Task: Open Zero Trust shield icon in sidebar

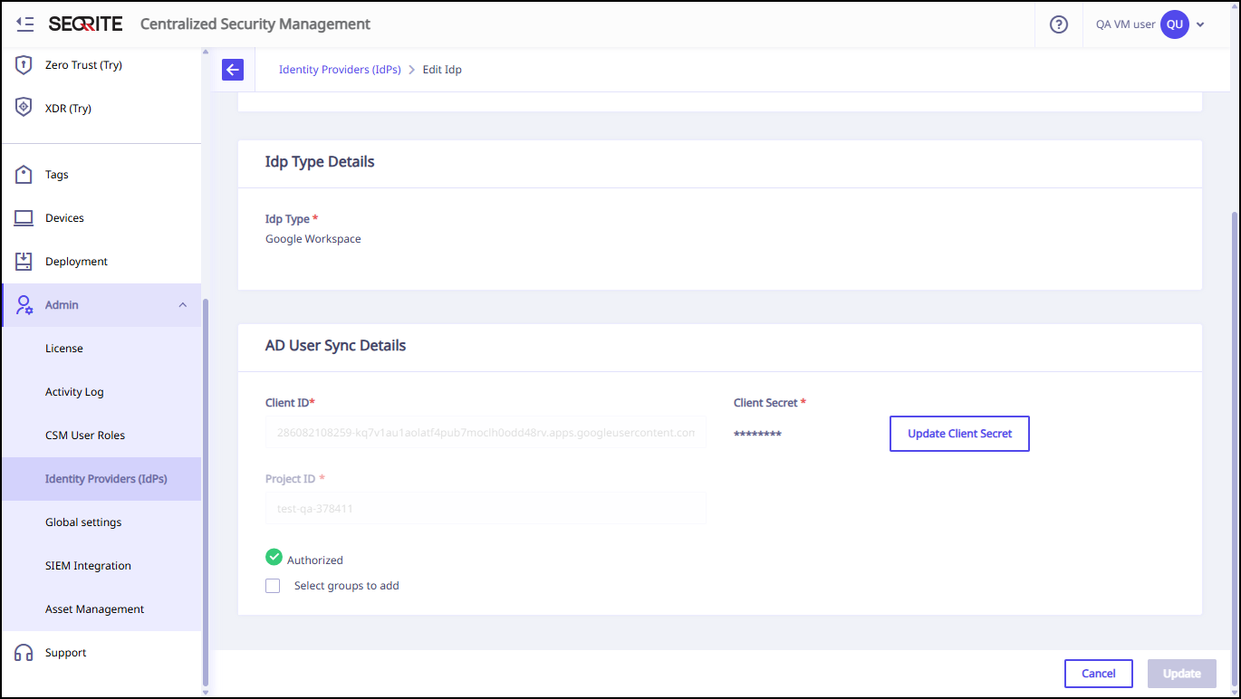Action: pyautogui.click(x=24, y=65)
